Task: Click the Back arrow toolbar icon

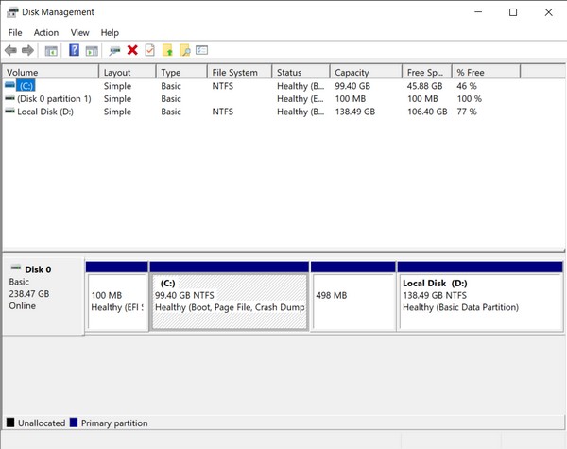Action: tap(10, 50)
